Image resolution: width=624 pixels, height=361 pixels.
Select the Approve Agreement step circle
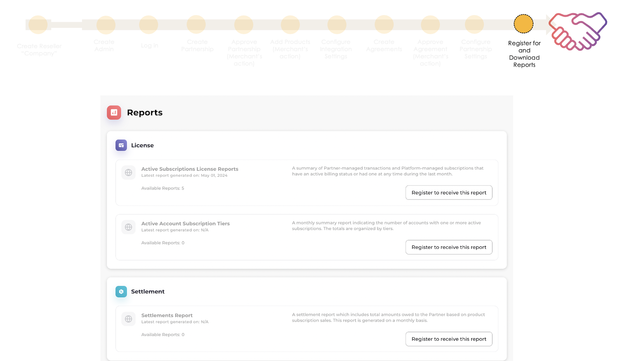coord(430,25)
